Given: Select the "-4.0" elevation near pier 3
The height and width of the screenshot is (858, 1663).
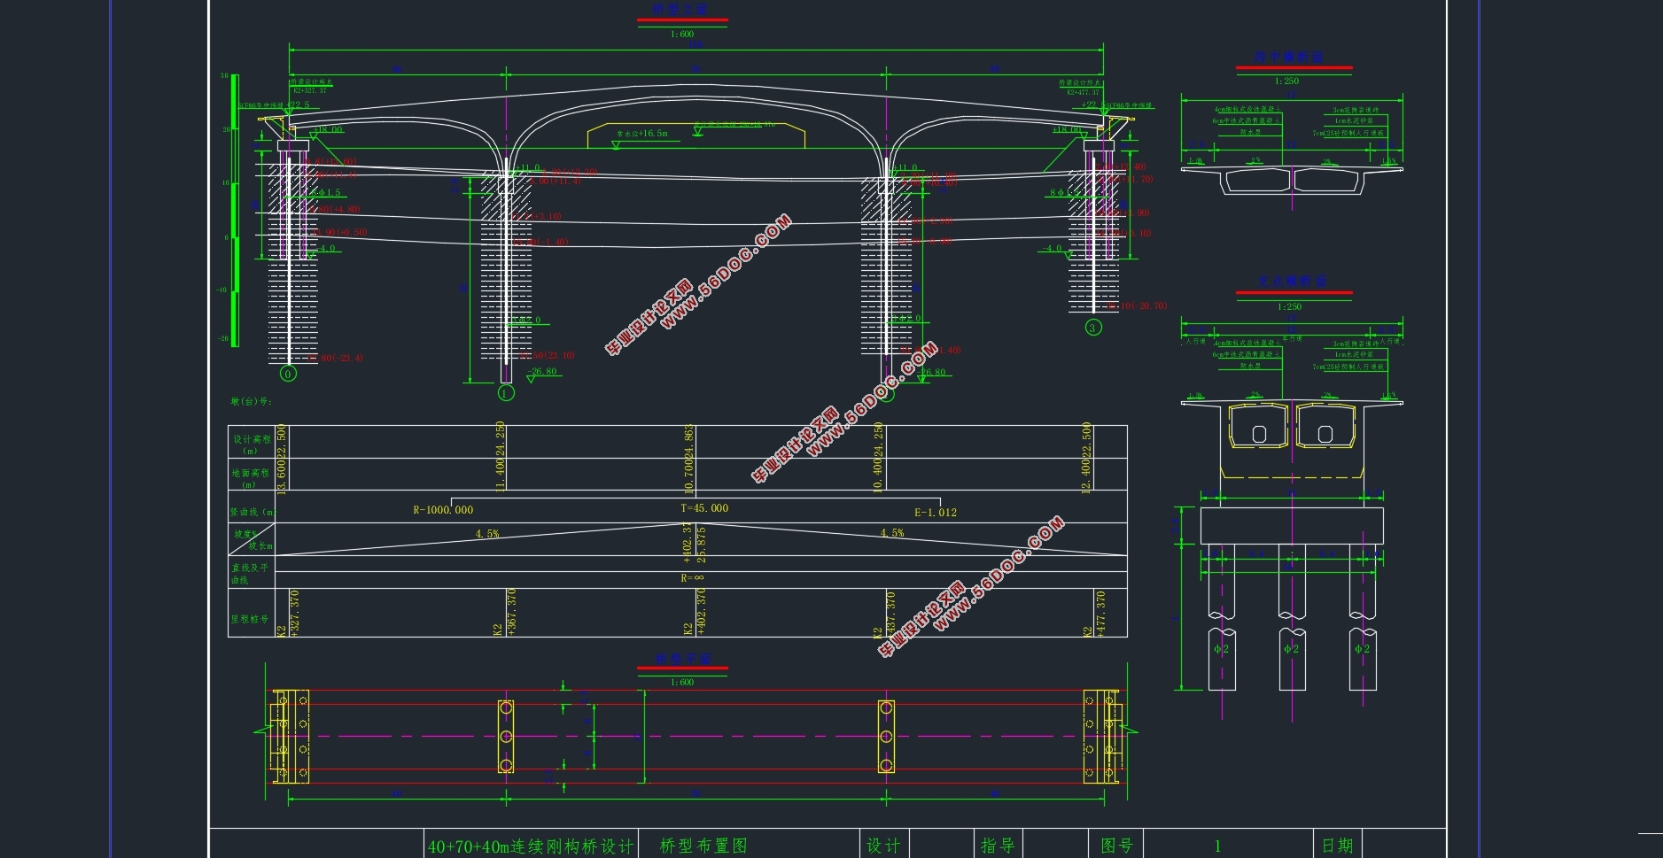Looking at the screenshot, I should 1052,249.
